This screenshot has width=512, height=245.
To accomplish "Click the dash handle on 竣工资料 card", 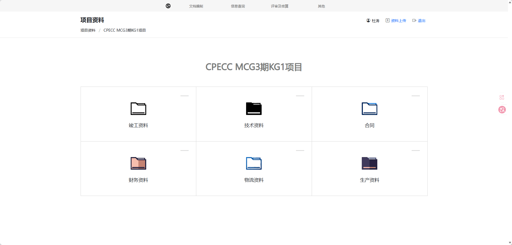I will [185, 96].
